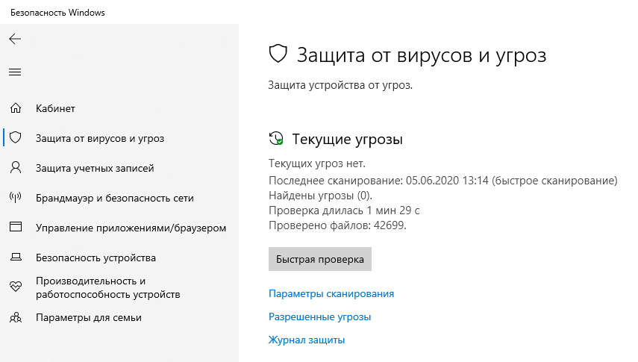The width and height of the screenshot is (638, 362).
Task: Start Быстрая проверка scan
Action: 319,259
